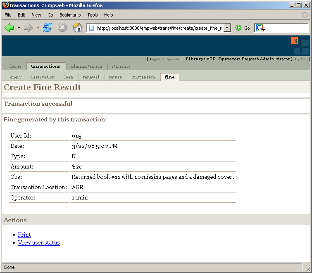Click the Transaction successful heading
Image resolution: width=312 pixels, height=273 pixels.
pos(38,104)
